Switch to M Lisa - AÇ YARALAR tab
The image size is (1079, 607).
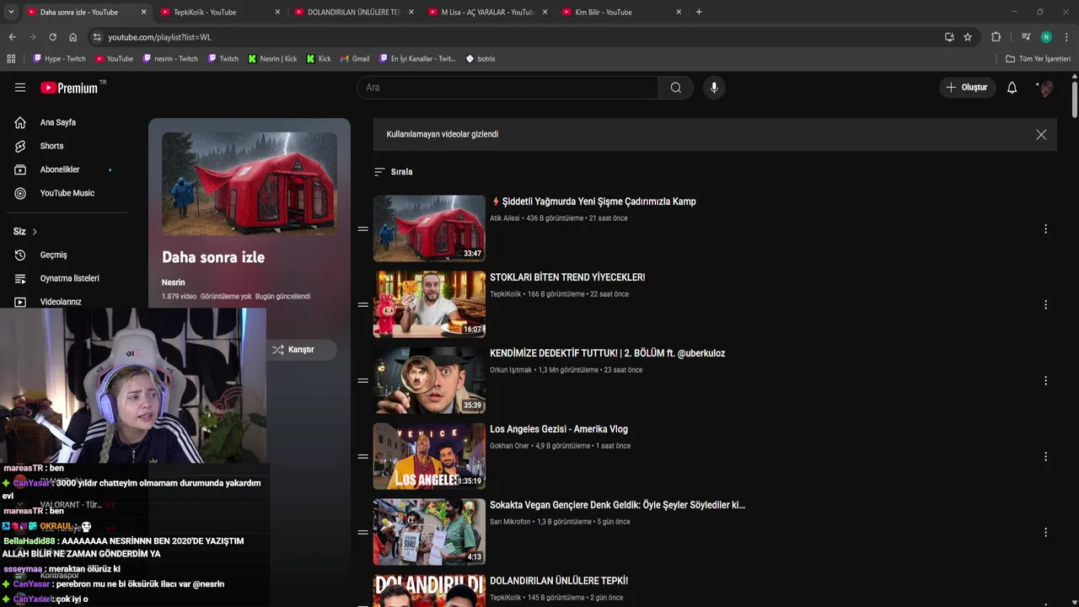pos(487,12)
